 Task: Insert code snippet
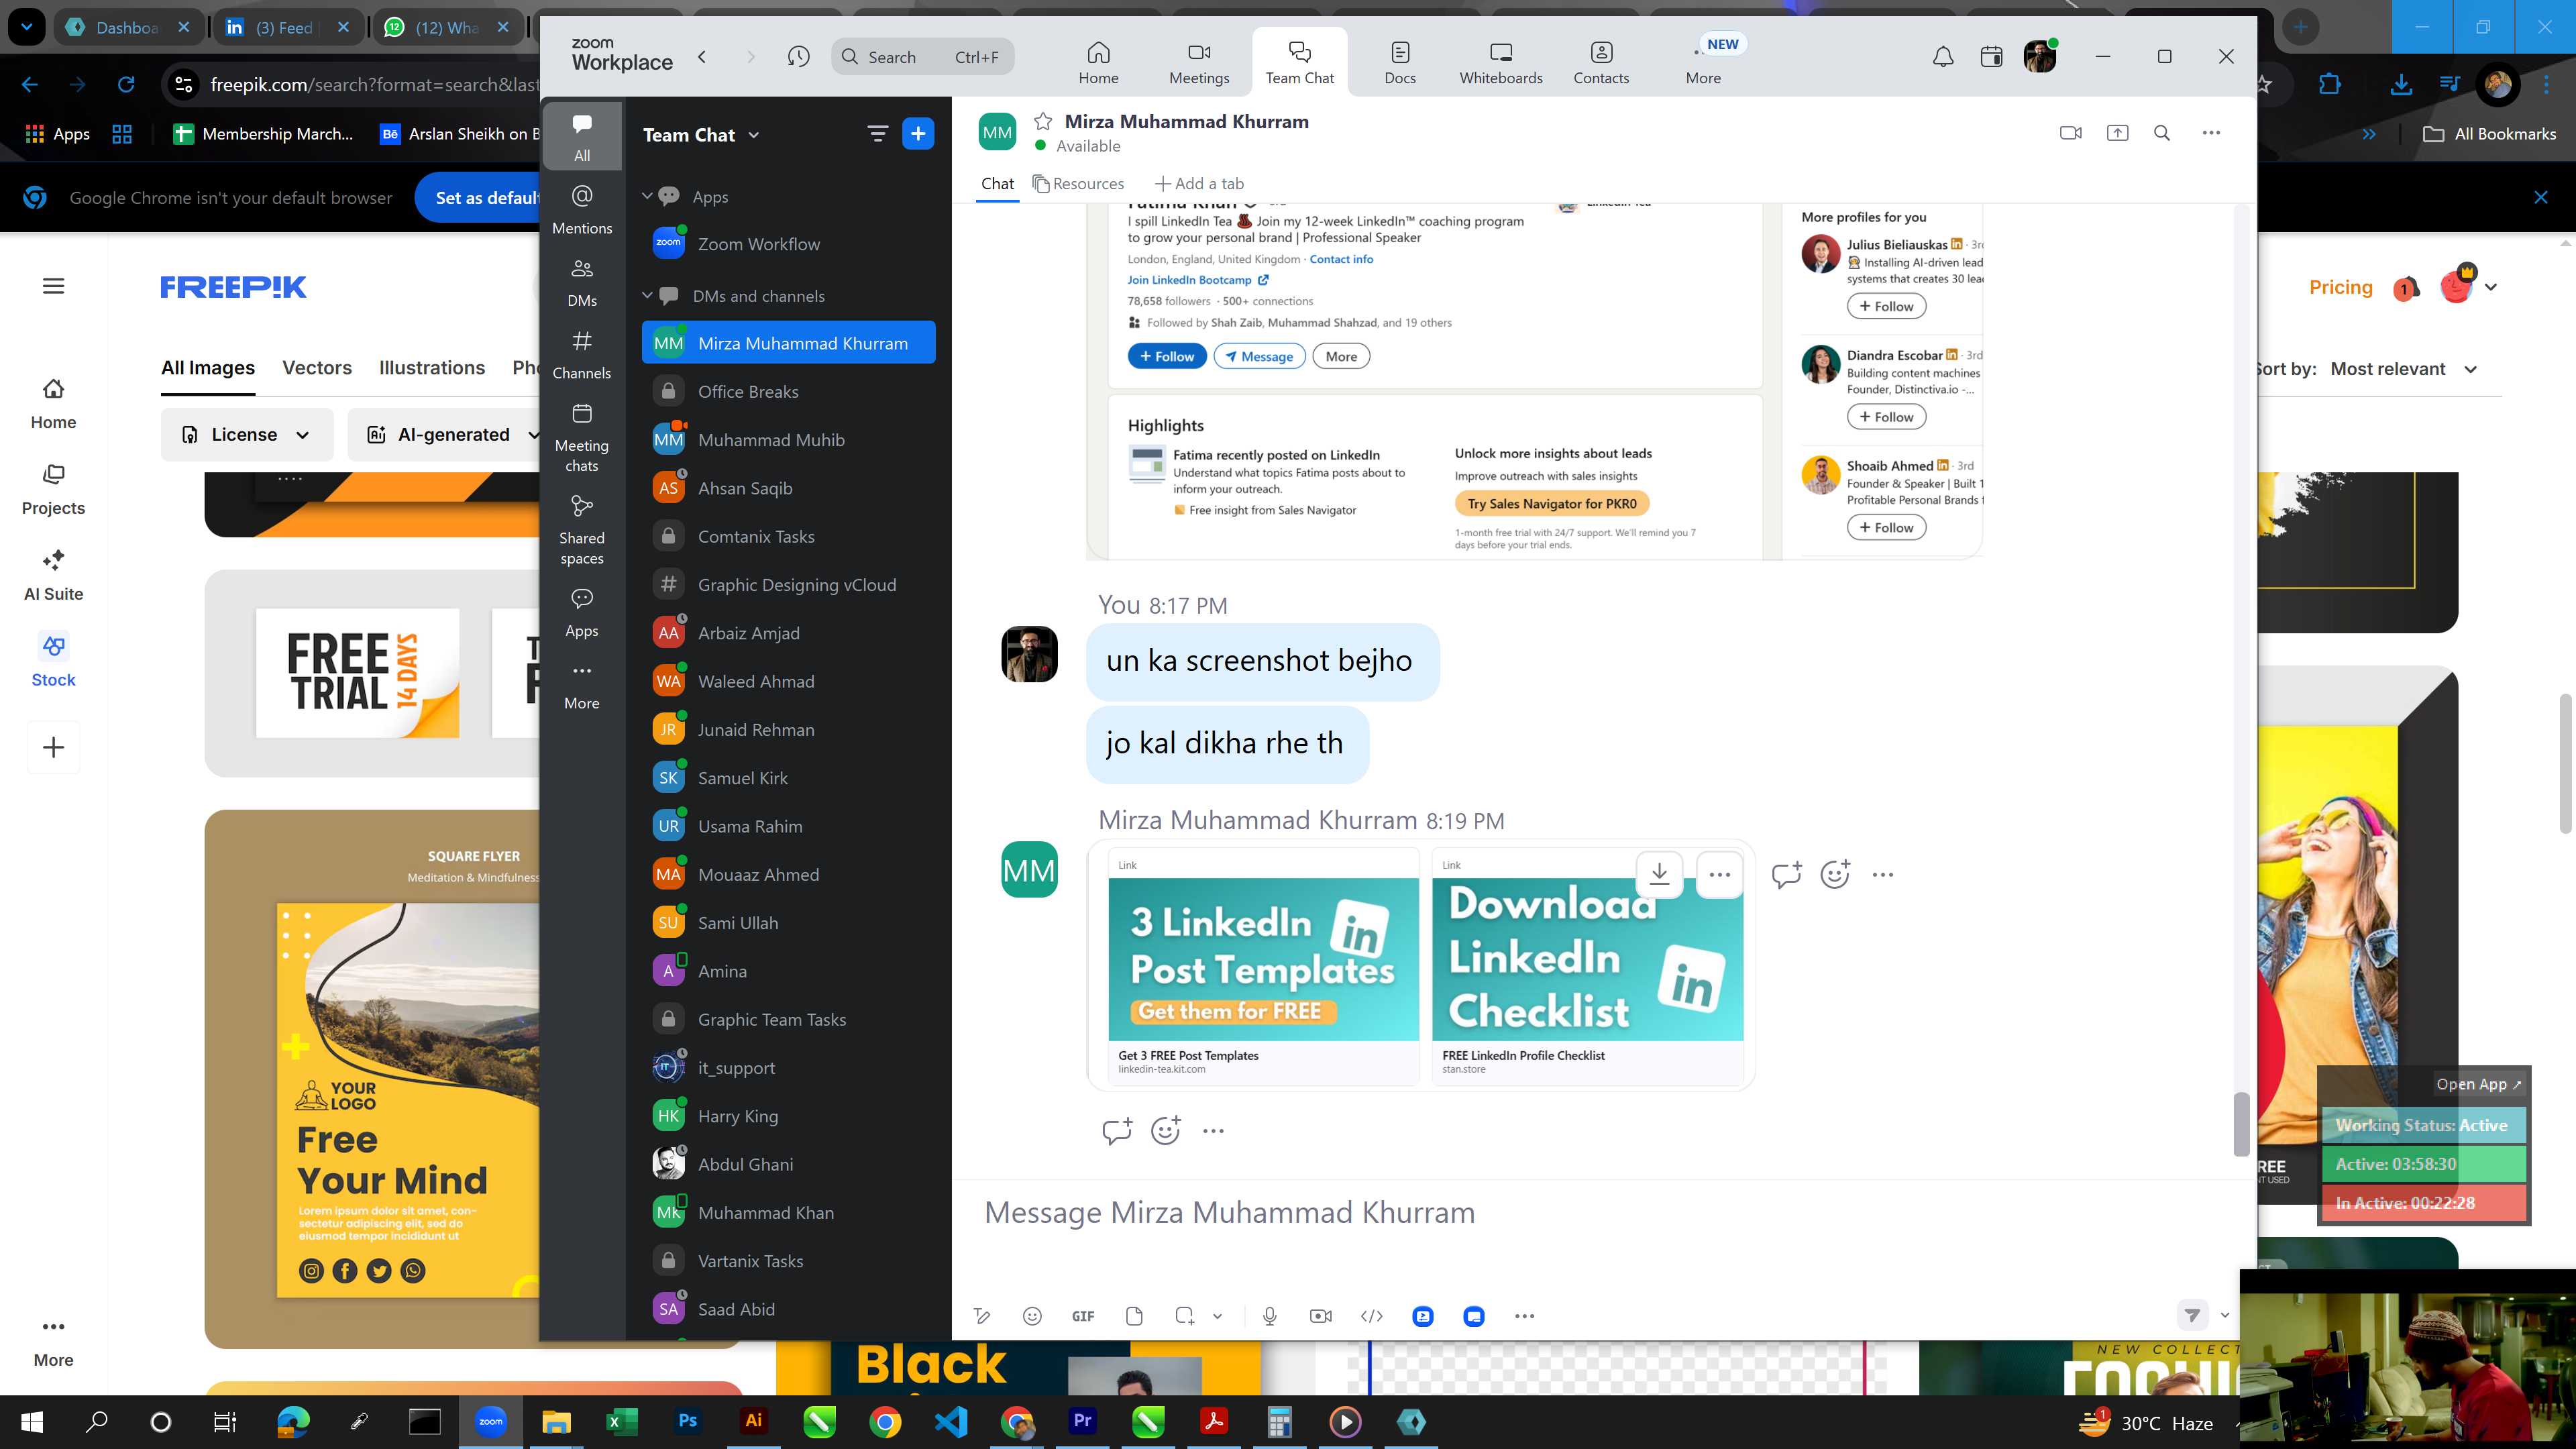pos(1372,1316)
